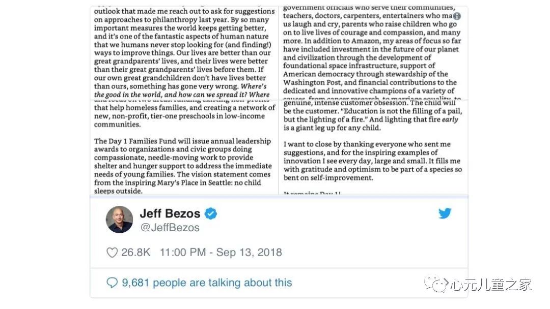Click the Mary's Place in Seattle sentence
This screenshot has height=309, width=550.
182,182
